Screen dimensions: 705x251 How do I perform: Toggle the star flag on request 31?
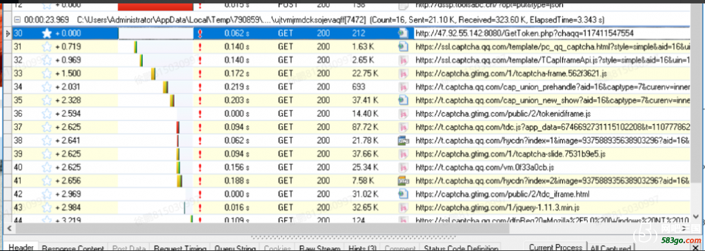[x=47, y=46]
